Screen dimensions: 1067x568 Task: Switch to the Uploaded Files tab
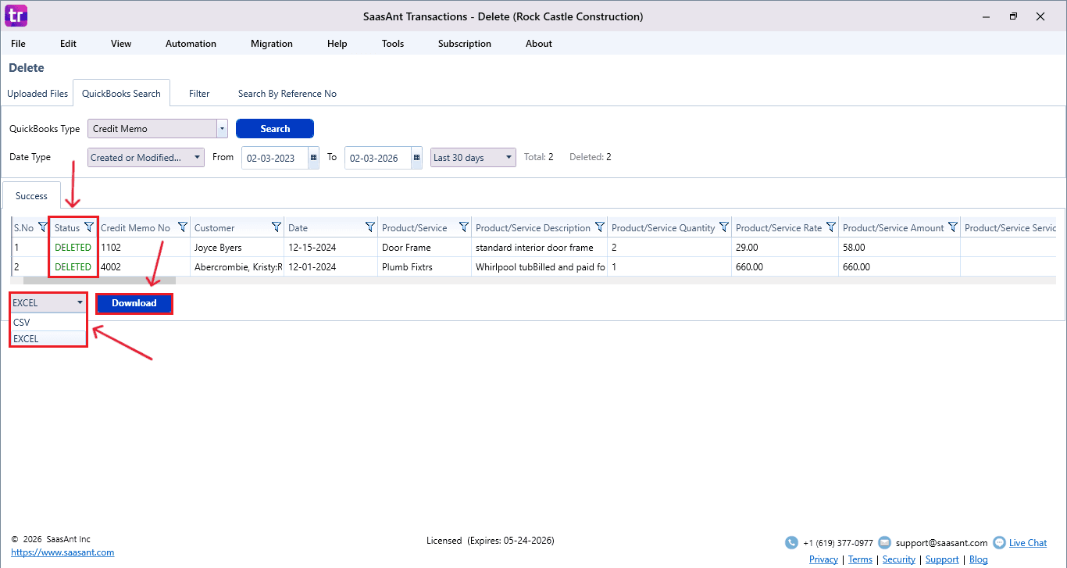click(x=37, y=94)
